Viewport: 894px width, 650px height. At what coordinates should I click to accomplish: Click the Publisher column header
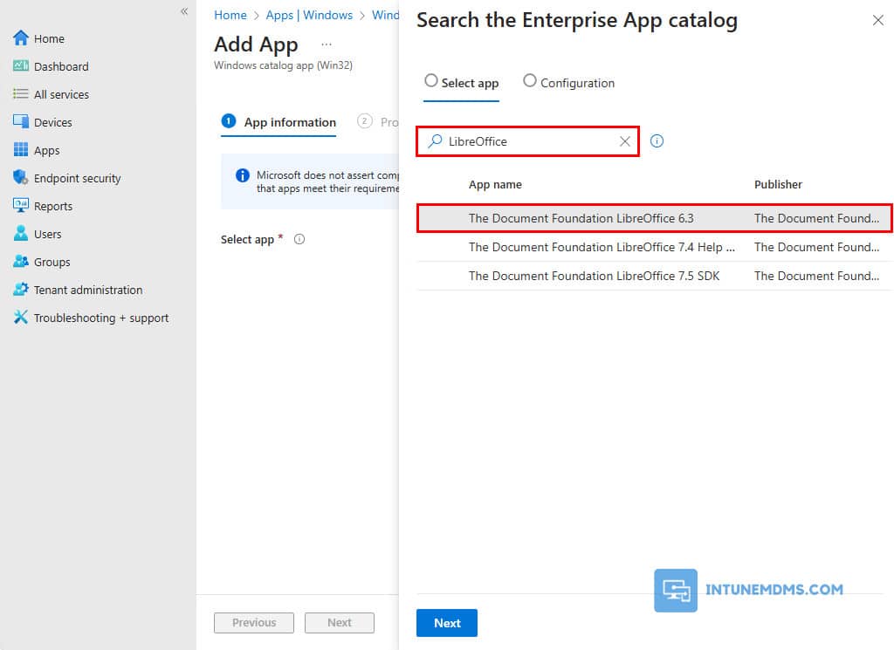(x=778, y=185)
